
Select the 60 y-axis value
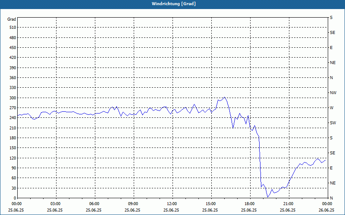point(14,178)
